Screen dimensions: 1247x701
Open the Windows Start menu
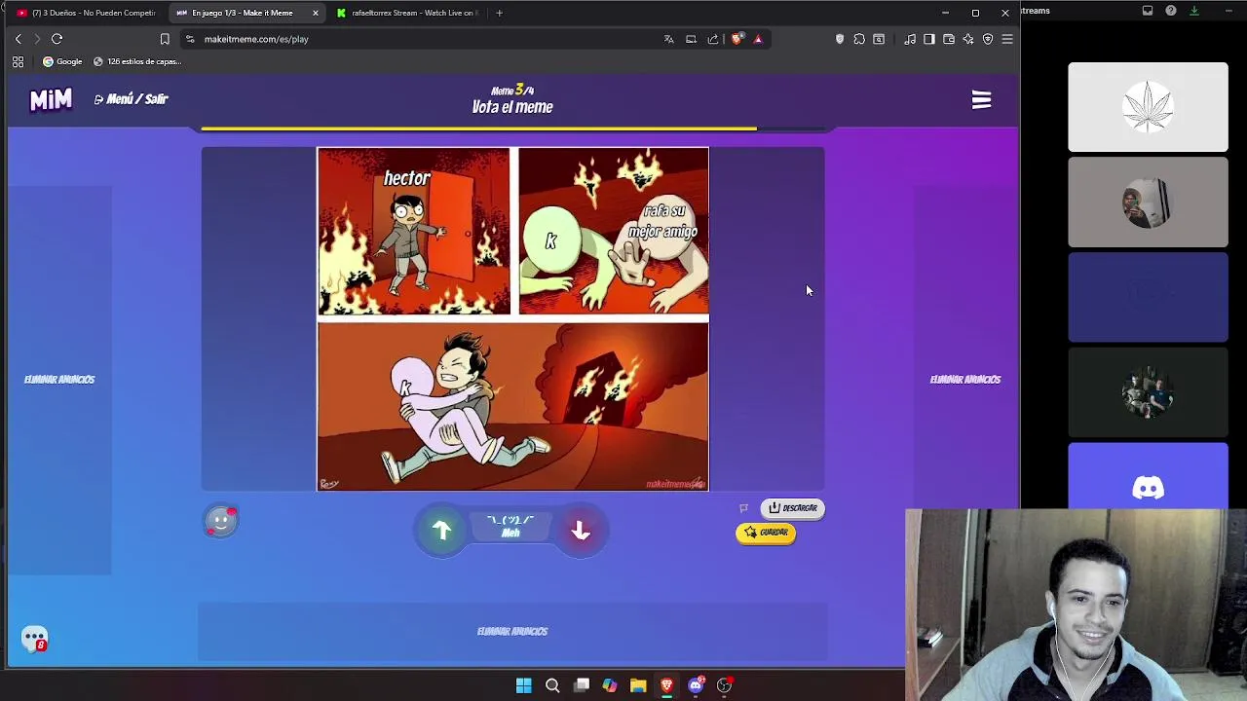(523, 685)
